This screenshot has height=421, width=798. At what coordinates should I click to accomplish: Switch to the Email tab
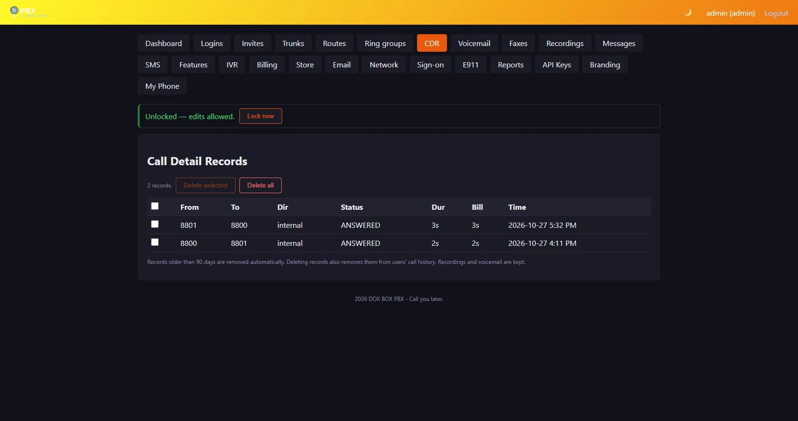pyautogui.click(x=342, y=65)
